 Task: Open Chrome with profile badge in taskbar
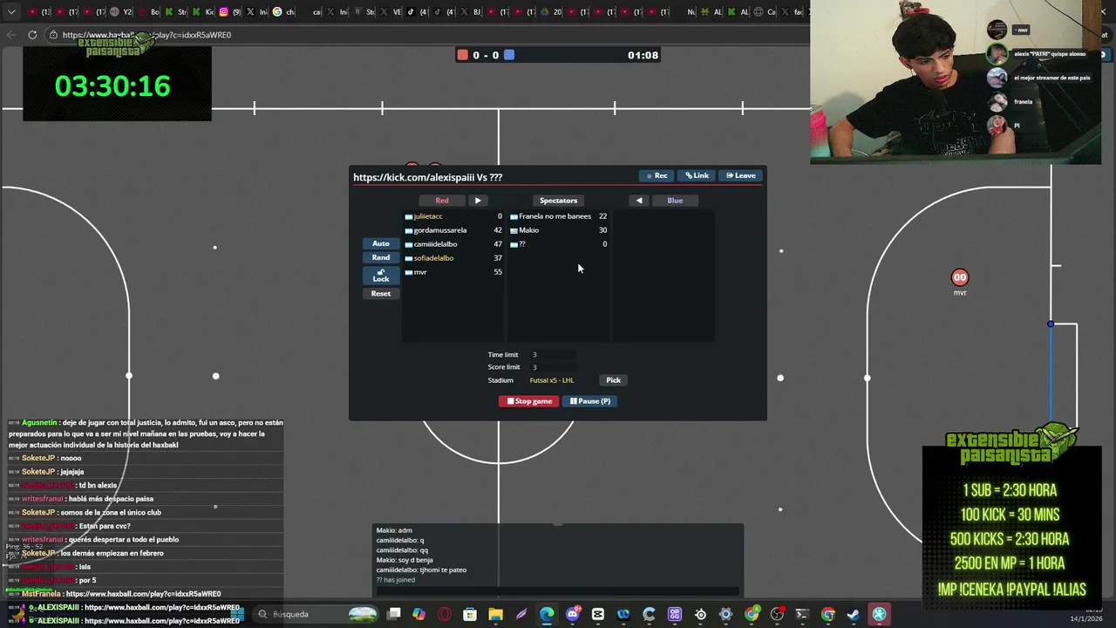click(x=752, y=614)
